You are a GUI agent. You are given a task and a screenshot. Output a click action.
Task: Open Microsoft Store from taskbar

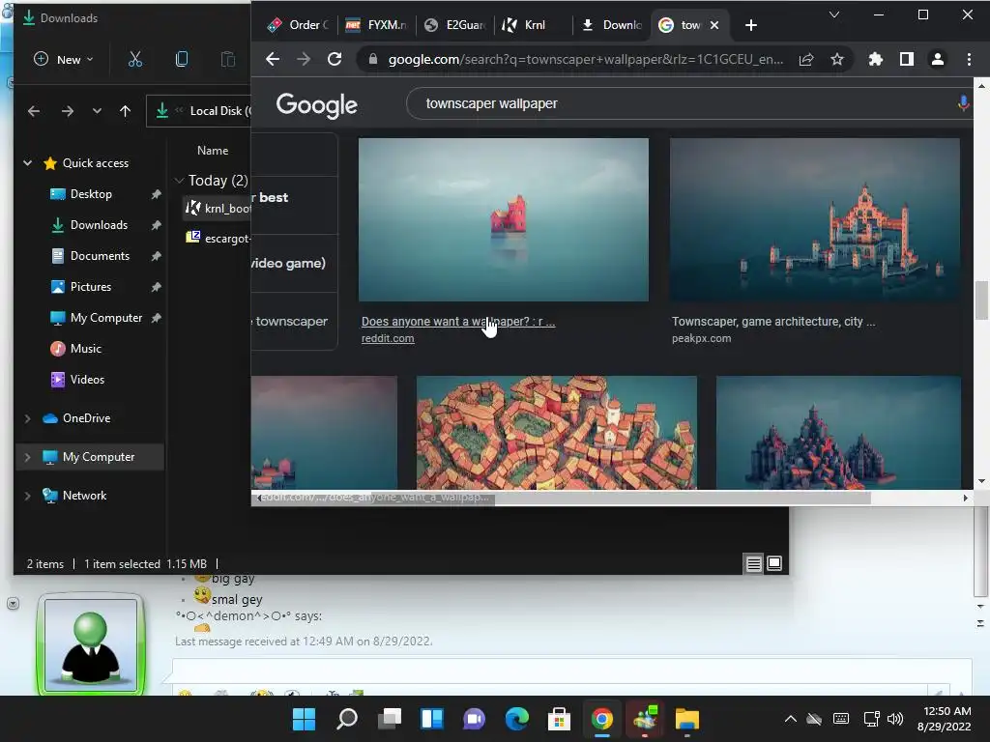point(559,719)
